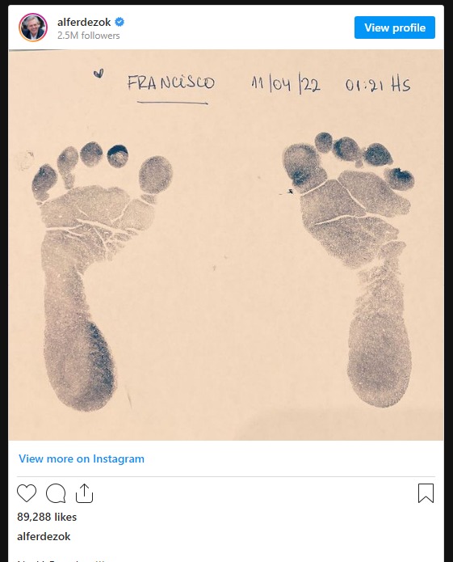Image resolution: width=453 pixels, height=562 pixels.
Task: Click the handwritten date 11/04/22 in the photo
Action: tap(286, 85)
